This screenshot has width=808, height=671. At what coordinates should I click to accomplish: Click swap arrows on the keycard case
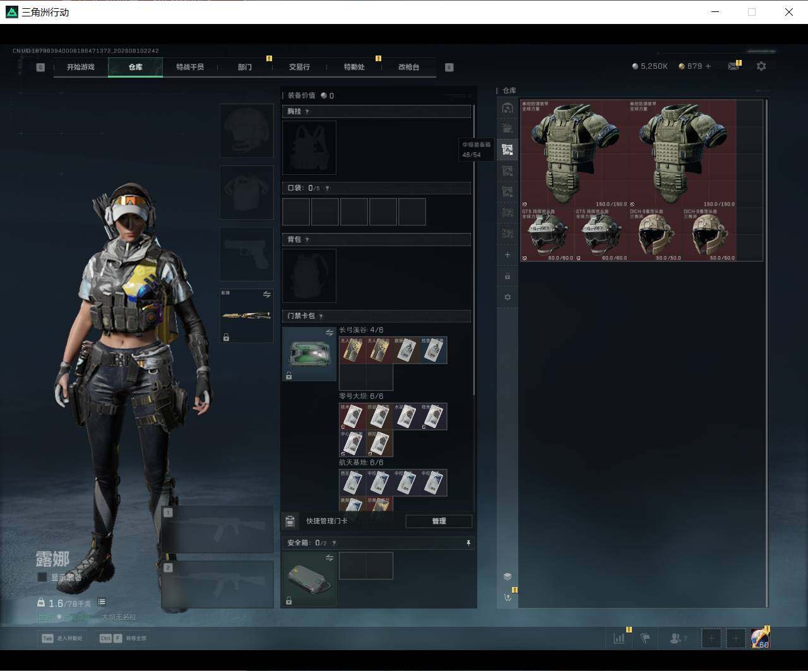tap(330, 333)
